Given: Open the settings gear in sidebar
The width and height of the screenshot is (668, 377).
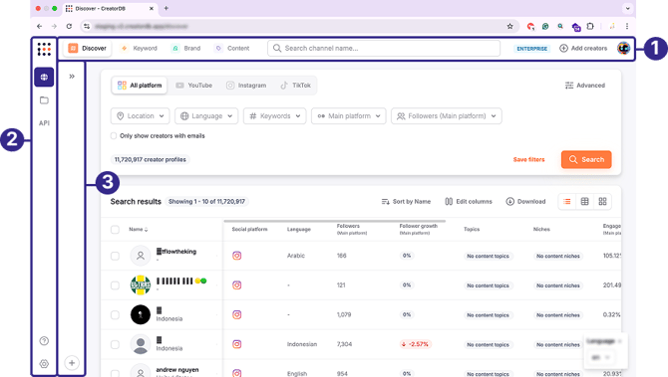Looking at the screenshot, I should pos(44,364).
